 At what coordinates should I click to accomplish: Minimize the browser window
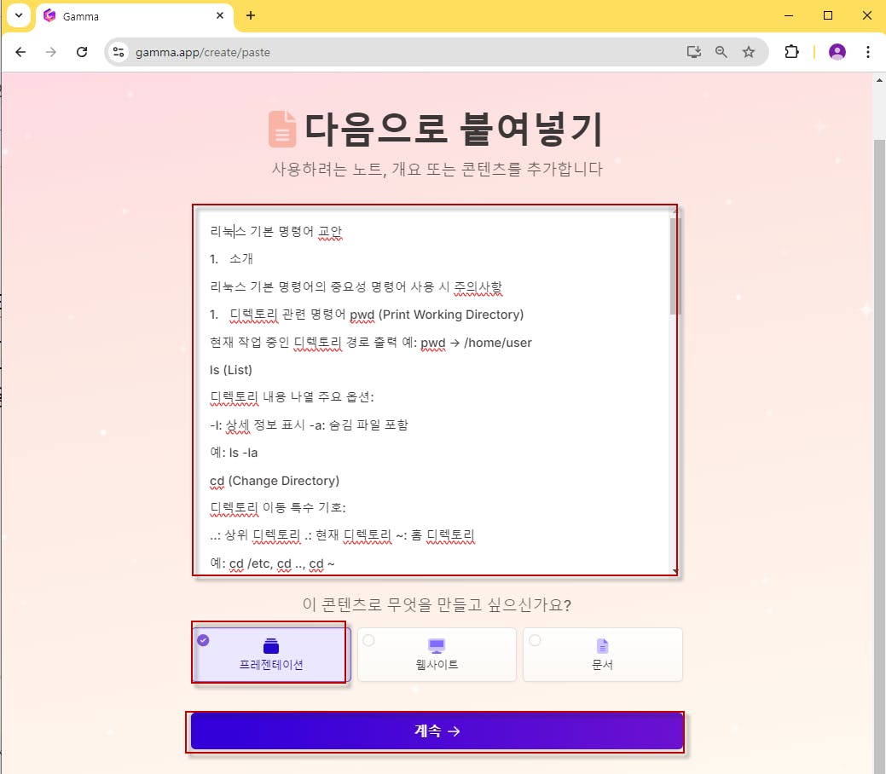[x=789, y=16]
